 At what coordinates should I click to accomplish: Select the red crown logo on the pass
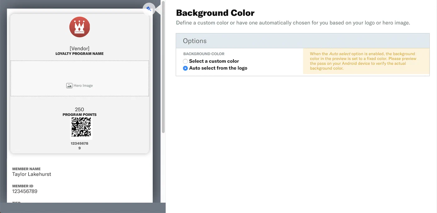[x=79, y=27]
